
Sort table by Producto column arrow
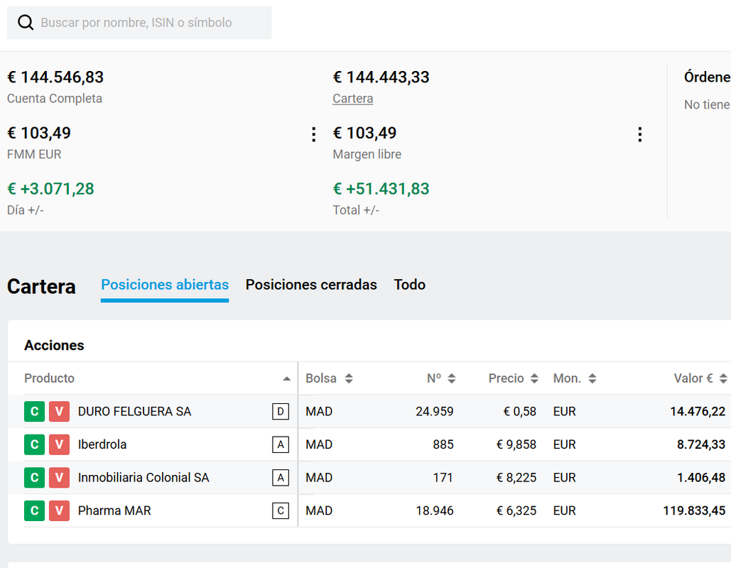click(x=286, y=379)
